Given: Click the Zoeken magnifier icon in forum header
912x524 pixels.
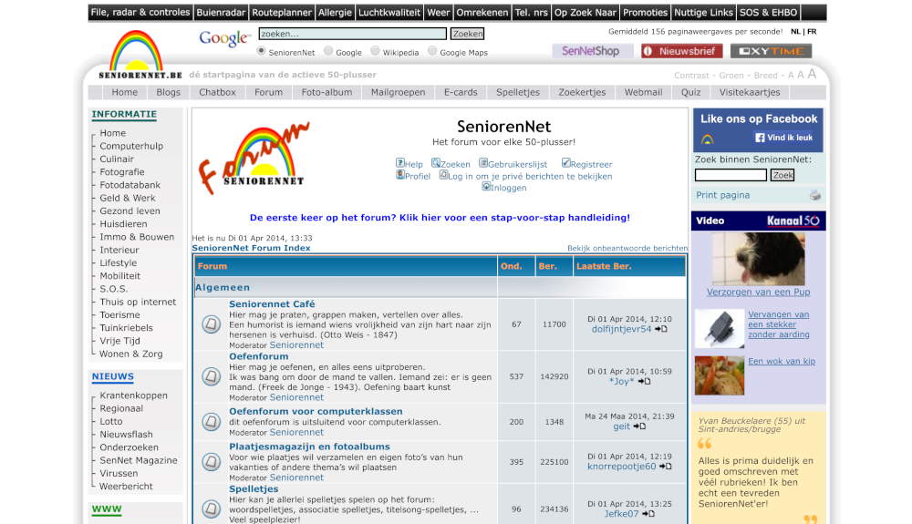Looking at the screenshot, I should [x=436, y=163].
